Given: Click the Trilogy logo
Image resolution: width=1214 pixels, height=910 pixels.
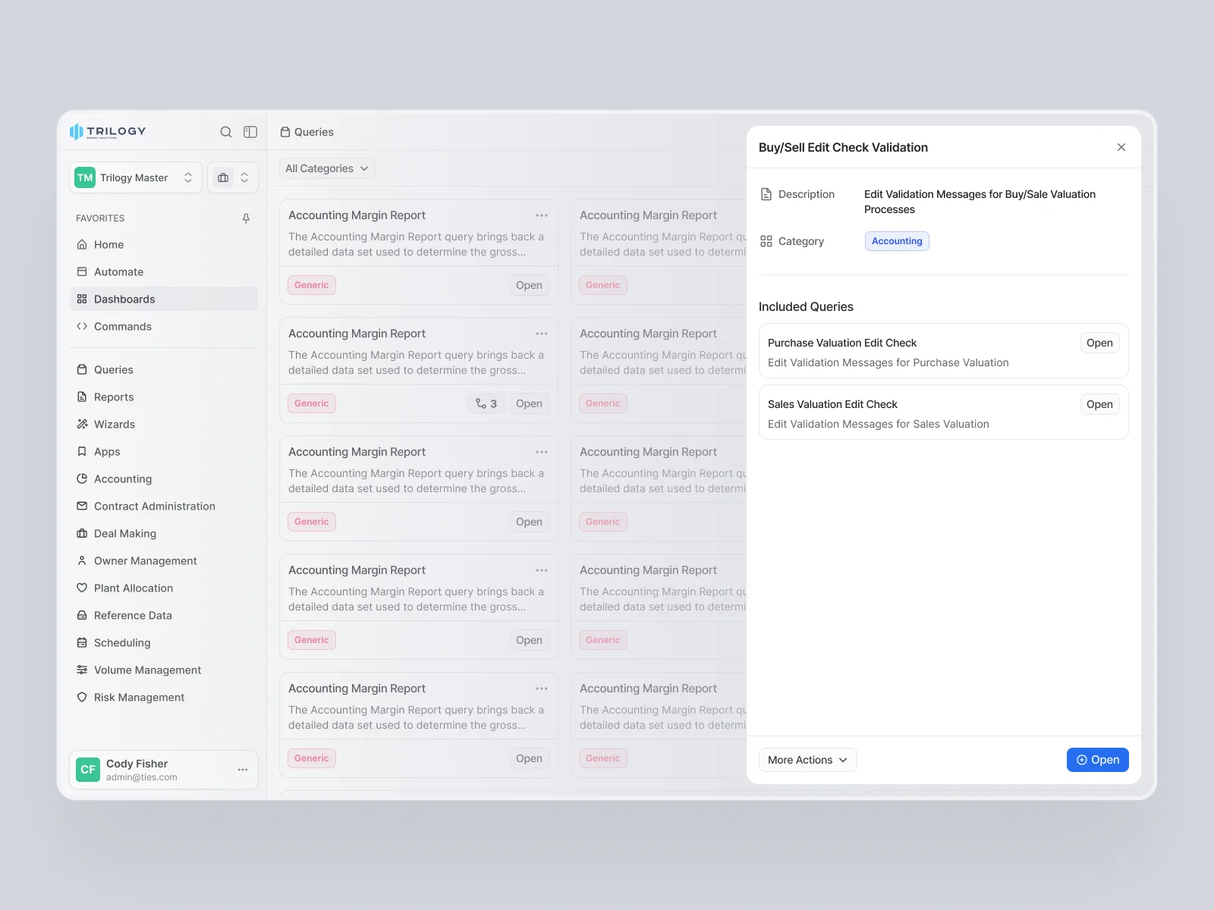Looking at the screenshot, I should click(108, 132).
